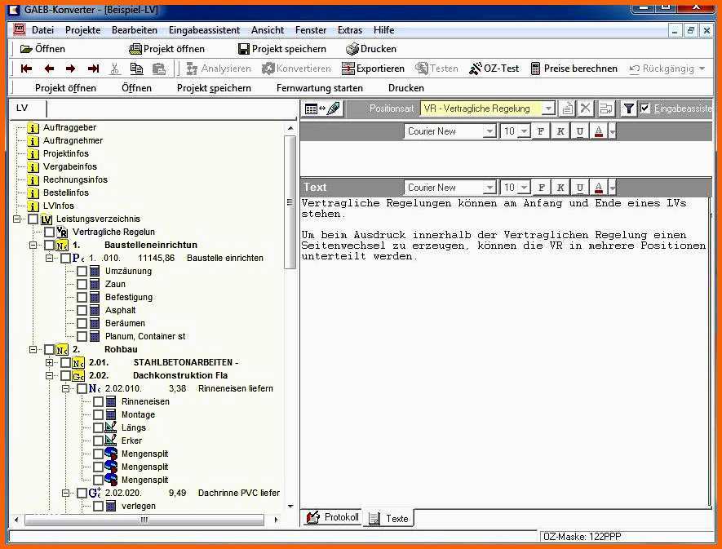Check the Rinneneisen row checkbox
The image size is (722, 549).
[98, 401]
